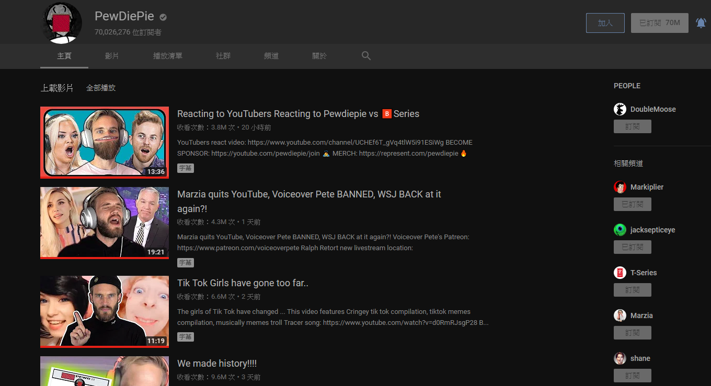This screenshot has height=386, width=711.
Task: Click the description mentioning Voiceover Pete's Patreon
Action: (323, 242)
